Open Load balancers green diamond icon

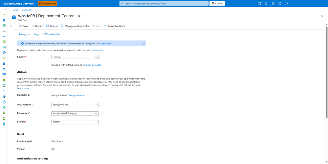4,80
